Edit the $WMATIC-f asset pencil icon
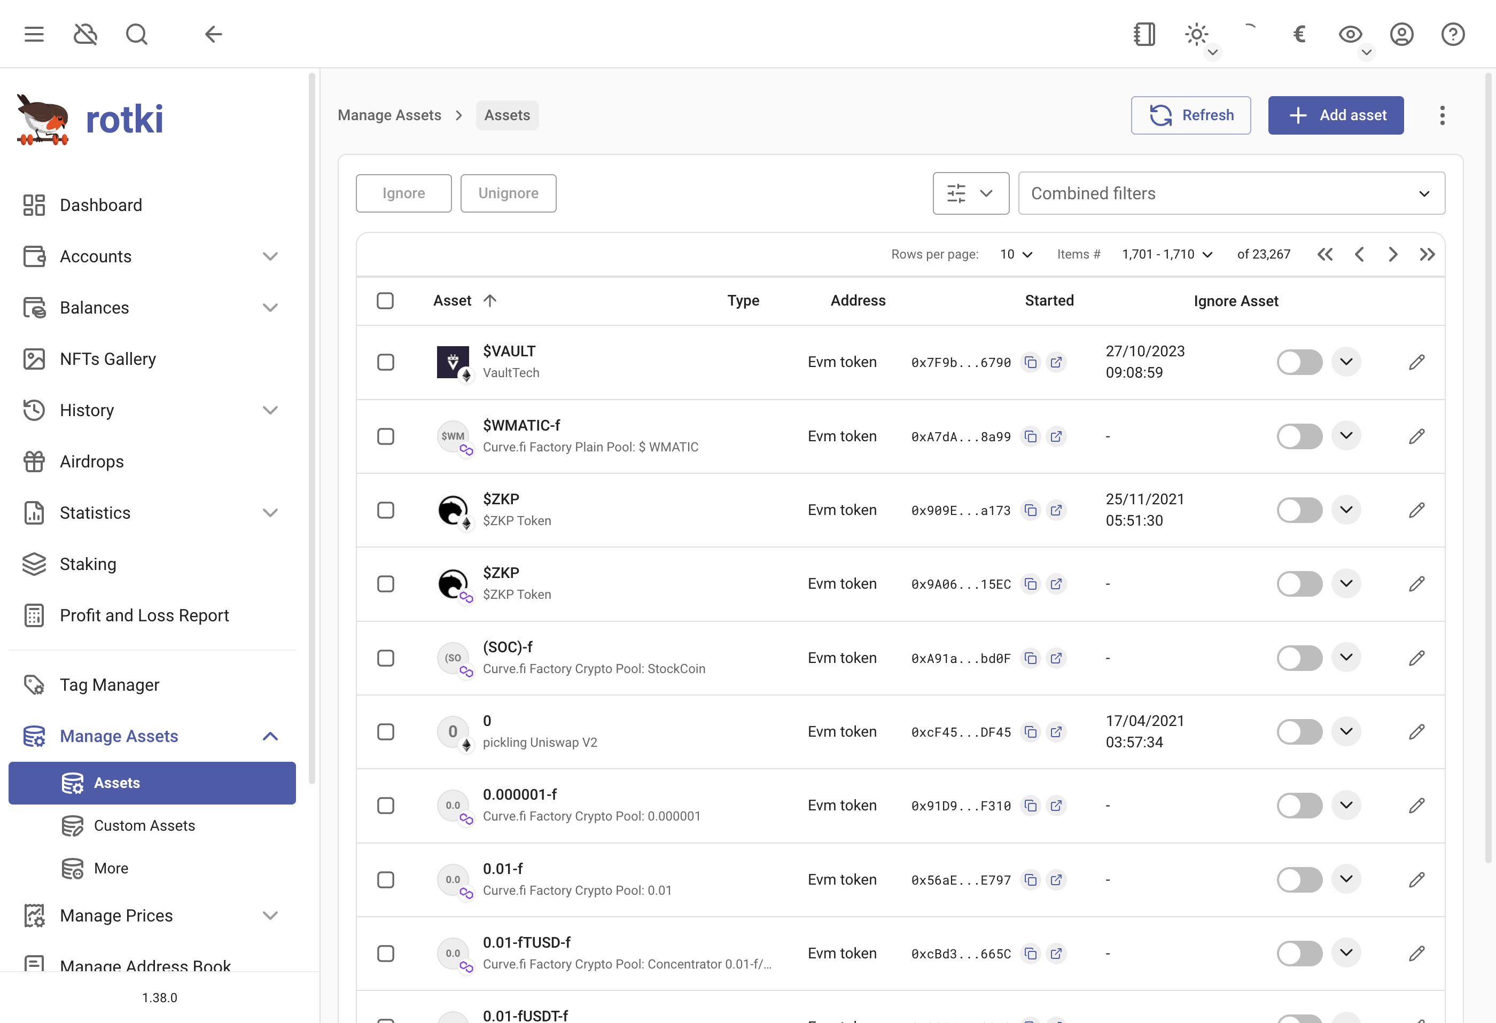This screenshot has width=1496, height=1023. coord(1417,436)
